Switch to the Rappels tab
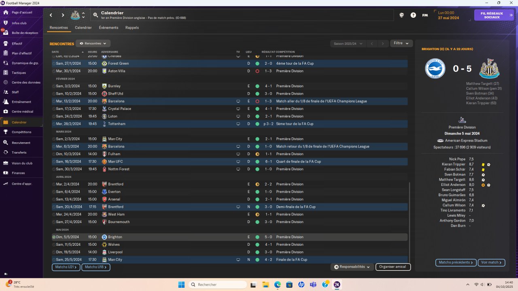The height and width of the screenshot is (291, 518). (x=132, y=28)
